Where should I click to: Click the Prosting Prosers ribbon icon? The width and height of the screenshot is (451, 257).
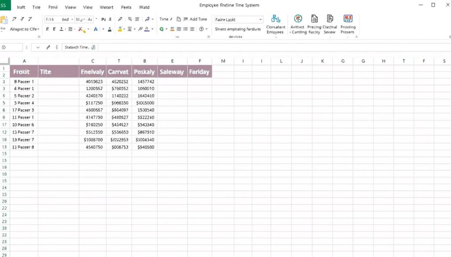click(x=348, y=19)
